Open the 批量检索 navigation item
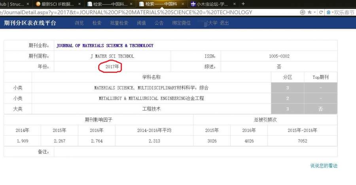356x185 pixels. point(119,23)
